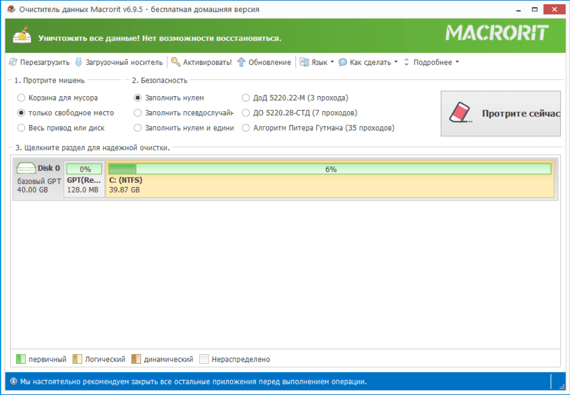570x395 pixels.
Task: Open the Язык menu label
Action: pos(319,63)
